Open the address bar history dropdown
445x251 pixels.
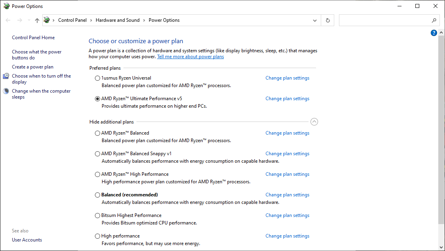click(315, 20)
